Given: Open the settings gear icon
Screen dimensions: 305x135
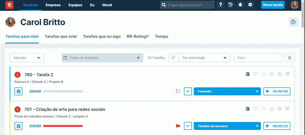Looking at the screenshot, I should click(x=250, y=5).
